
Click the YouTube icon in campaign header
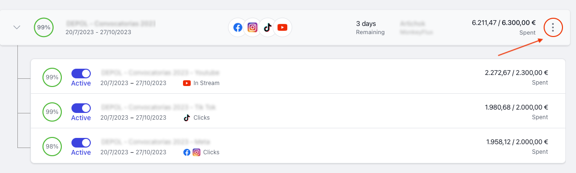coord(282,27)
